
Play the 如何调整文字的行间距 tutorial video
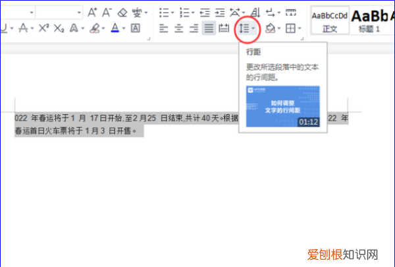pyautogui.click(x=282, y=106)
